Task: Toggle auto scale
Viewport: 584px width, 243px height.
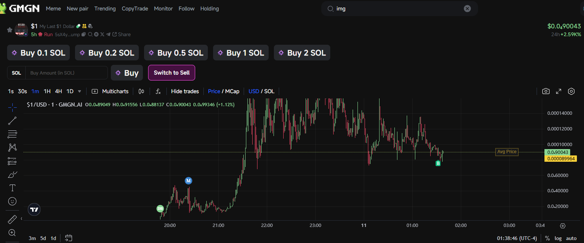Action: point(571,238)
